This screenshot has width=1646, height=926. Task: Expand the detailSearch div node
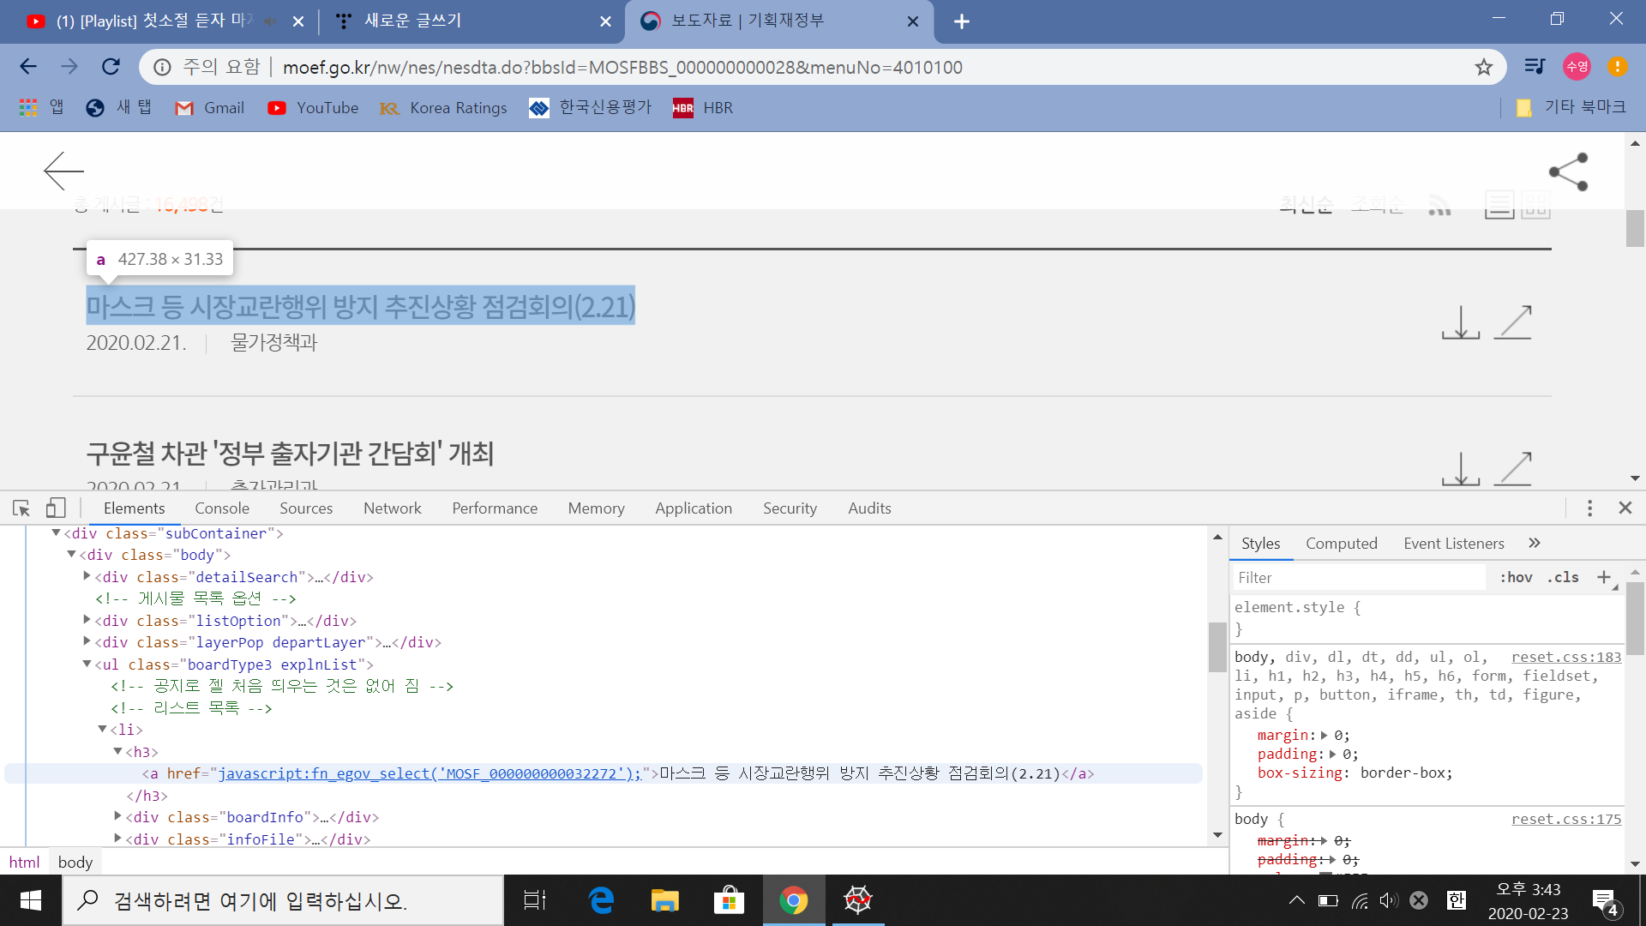click(x=87, y=576)
